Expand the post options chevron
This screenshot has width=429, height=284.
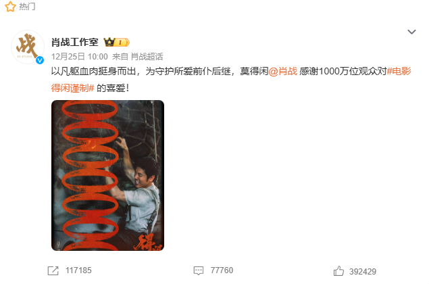(x=411, y=32)
